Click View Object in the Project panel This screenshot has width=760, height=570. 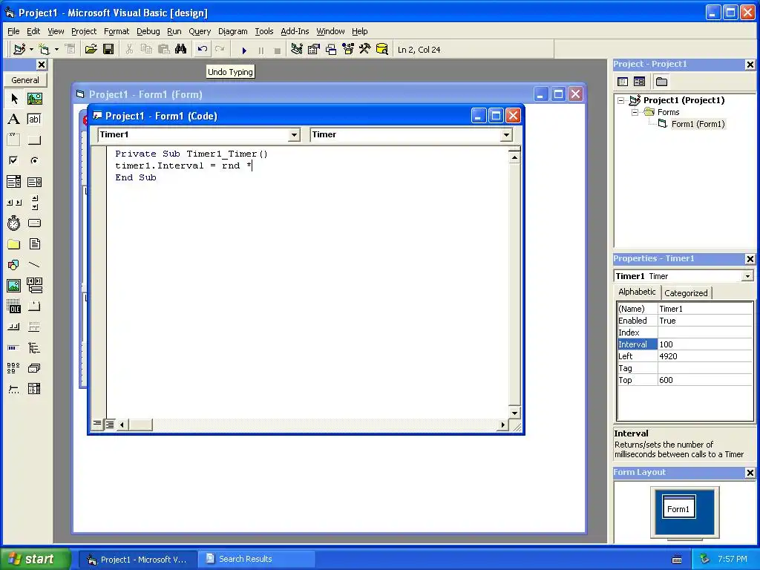click(x=639, y=82)
